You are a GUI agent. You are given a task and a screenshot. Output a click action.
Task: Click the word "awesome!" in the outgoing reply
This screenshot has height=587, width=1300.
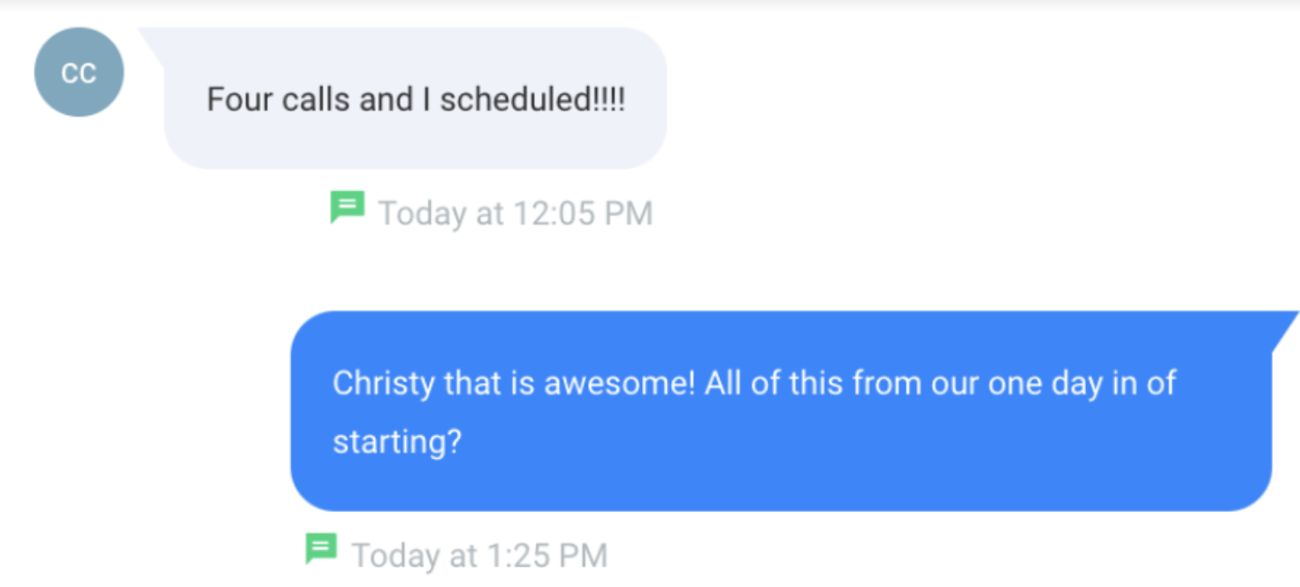tap(619, 384)
